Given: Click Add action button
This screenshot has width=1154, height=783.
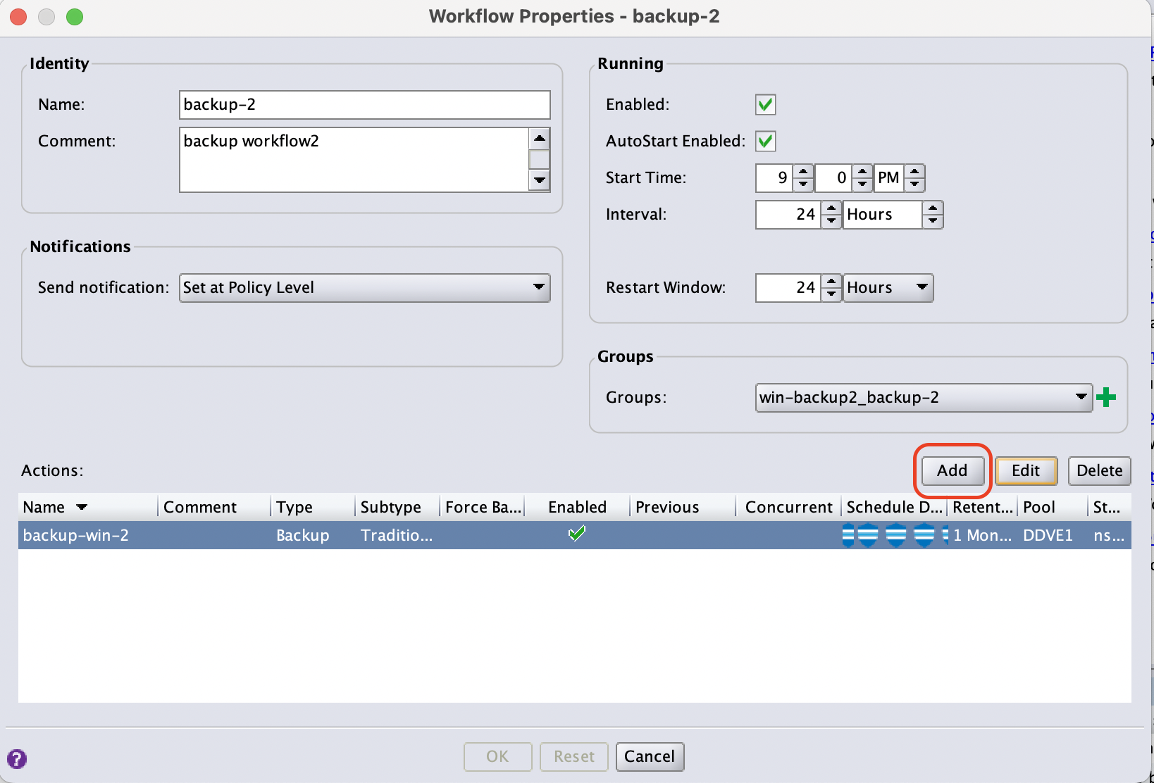Looking at the screenshot, I should click(953, 470).
